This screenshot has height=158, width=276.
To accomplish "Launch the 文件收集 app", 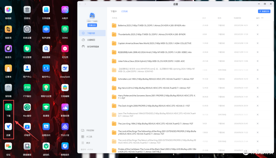I will (x=46, y=10).
